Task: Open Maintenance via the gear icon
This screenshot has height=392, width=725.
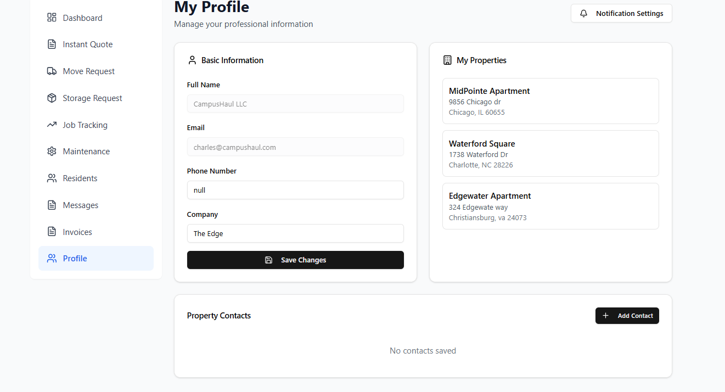Action: click(x=52, y=151)
